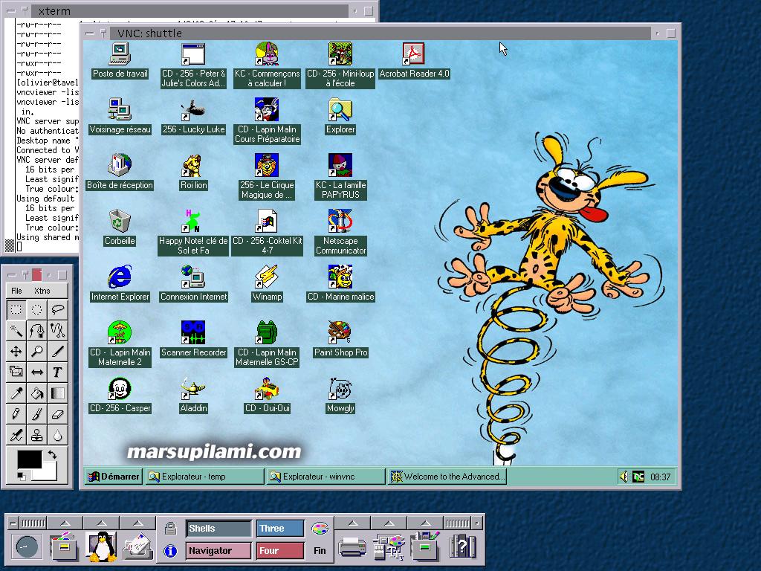
Task: Expand the arrow above the mail icon
Action: pos(137,523)
